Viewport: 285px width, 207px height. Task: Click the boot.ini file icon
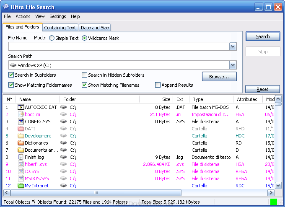pos(21,114)
